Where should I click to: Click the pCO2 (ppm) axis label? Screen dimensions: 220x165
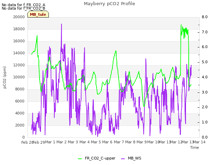pos(5,77)
